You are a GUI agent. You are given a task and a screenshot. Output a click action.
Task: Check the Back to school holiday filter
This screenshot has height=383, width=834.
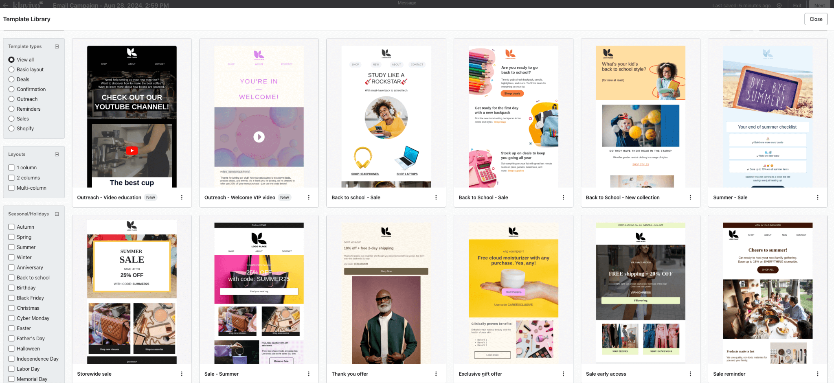click(11, 277)
